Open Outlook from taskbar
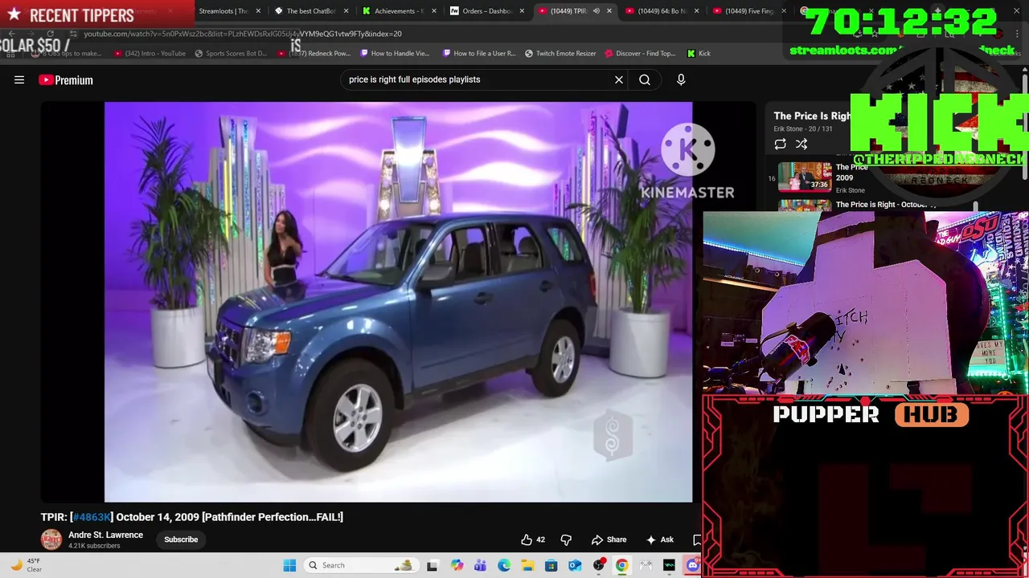The height and width of the screenshot is (578, 1029). (575, 565)
